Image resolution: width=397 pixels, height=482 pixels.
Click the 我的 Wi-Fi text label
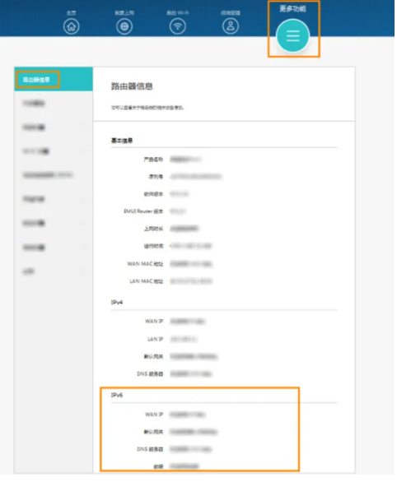coord(178,12)
